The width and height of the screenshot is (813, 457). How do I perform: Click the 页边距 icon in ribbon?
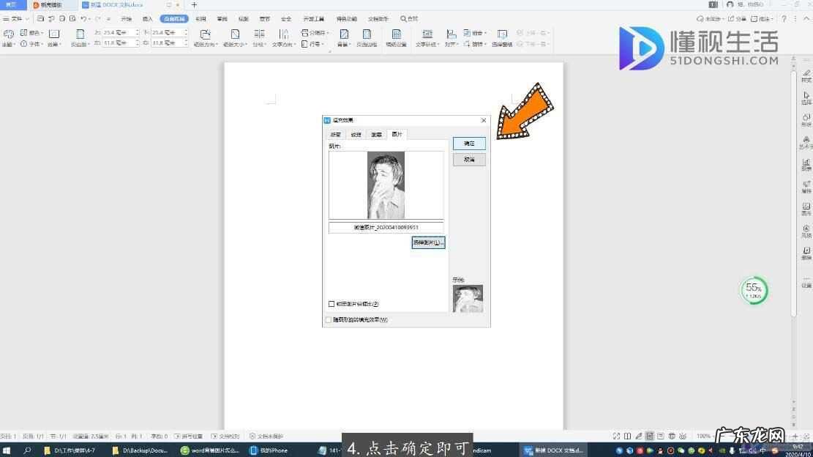79,38
